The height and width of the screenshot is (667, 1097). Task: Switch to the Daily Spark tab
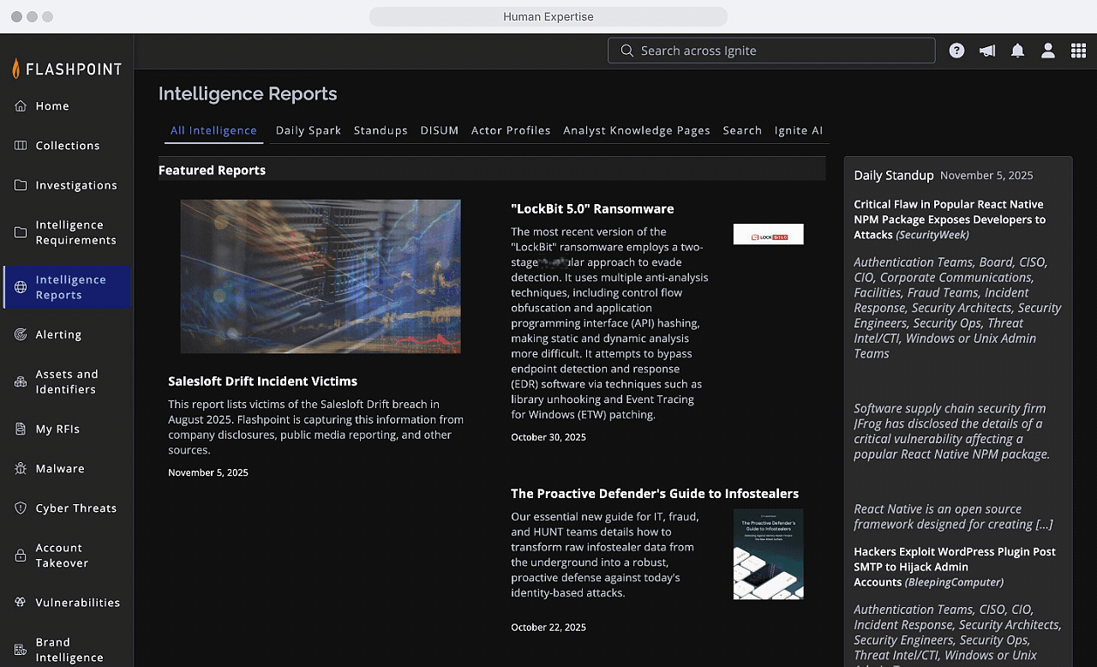pyautogui.click(x=308, y=130)
